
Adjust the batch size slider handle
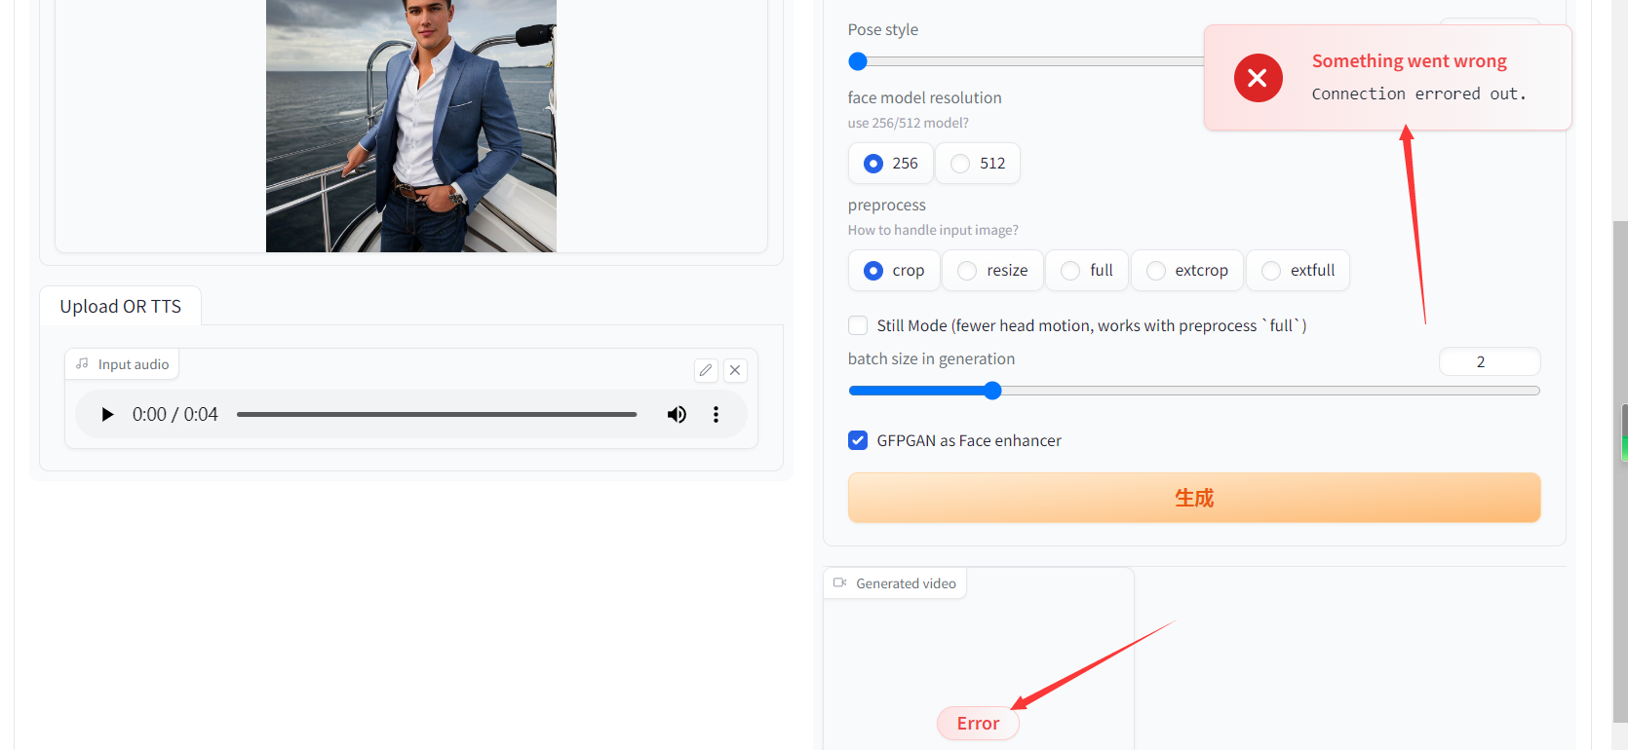[992, 391]
